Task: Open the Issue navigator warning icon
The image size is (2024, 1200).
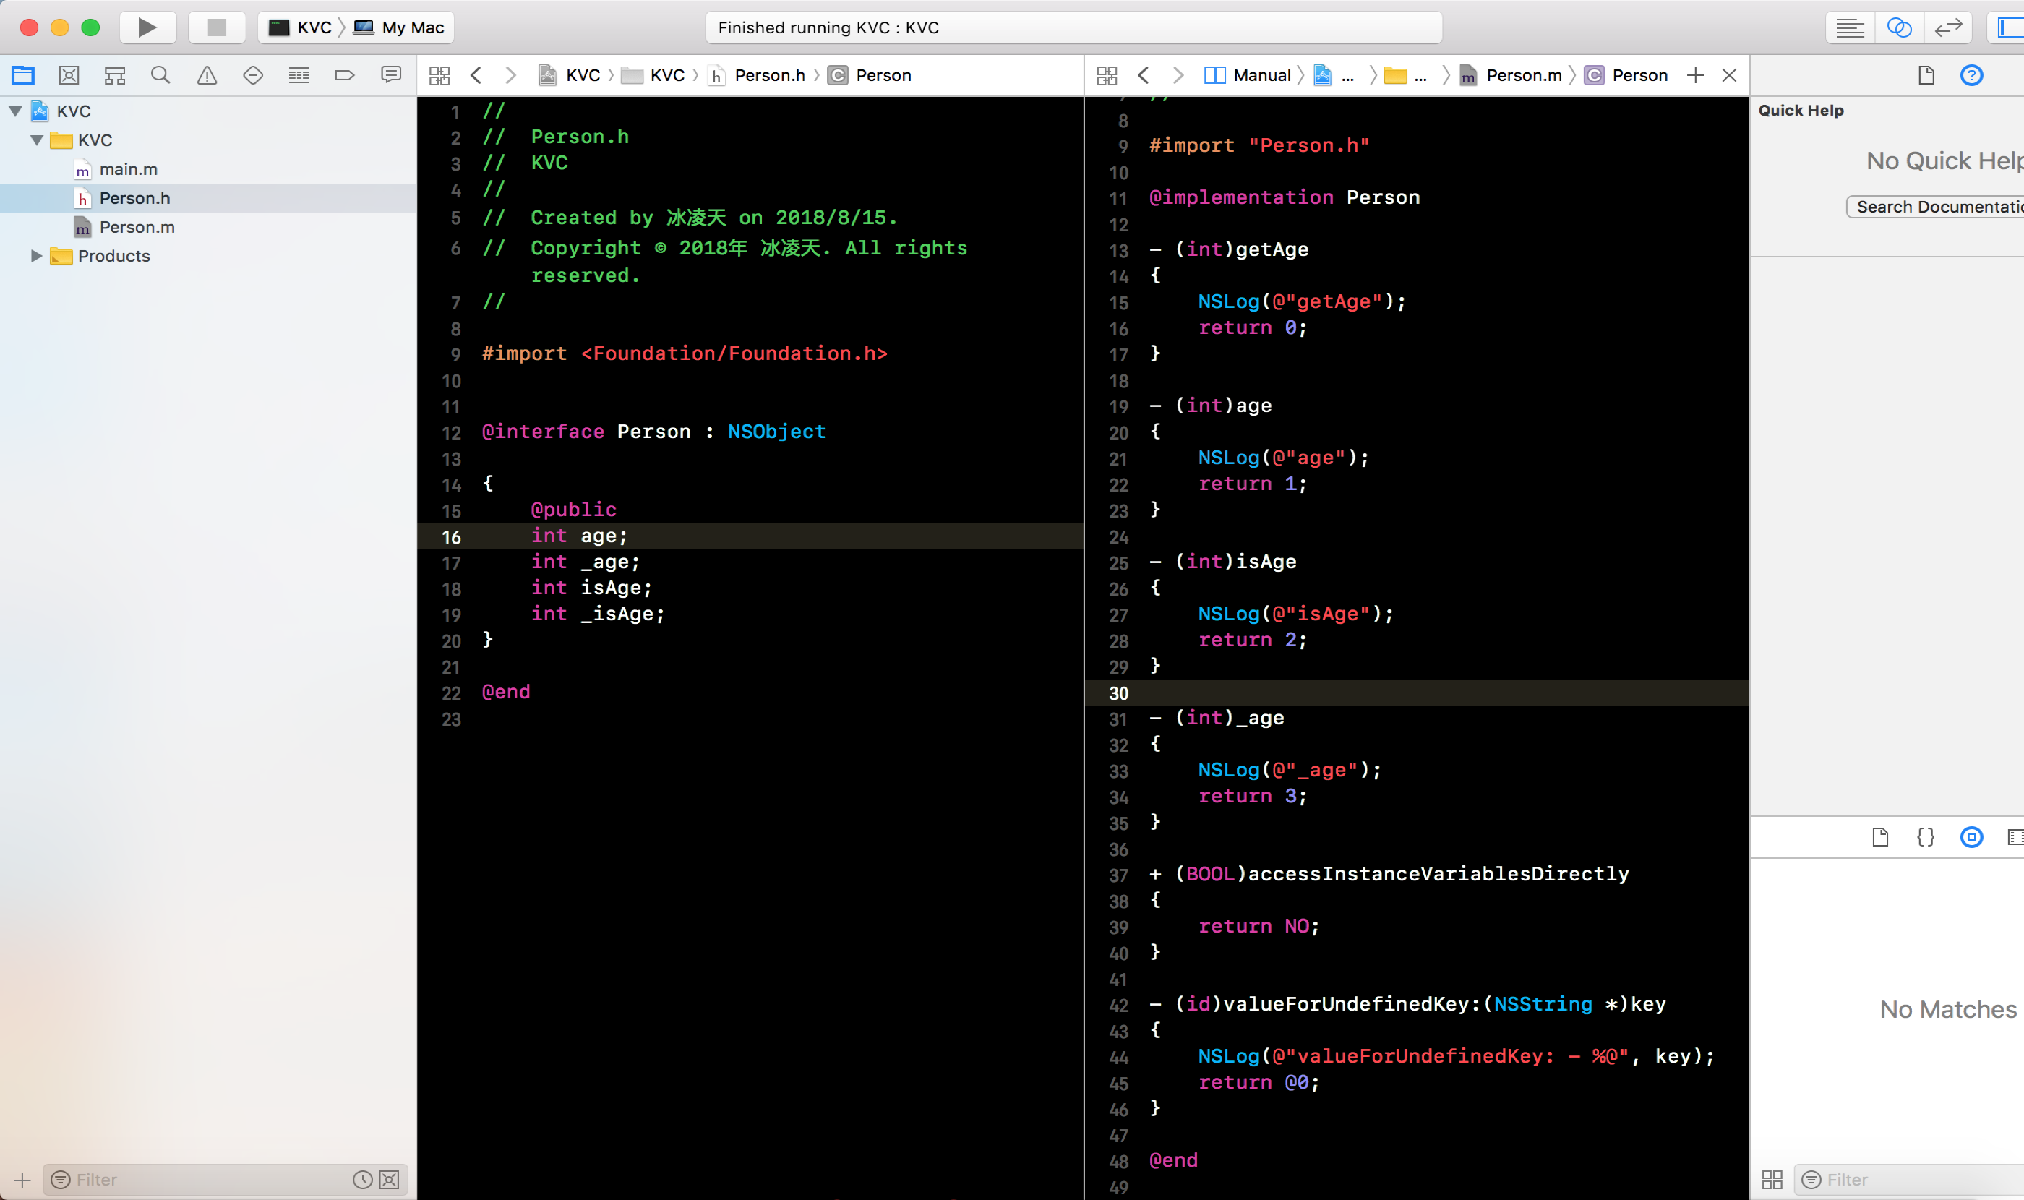Action: [207, 75]
